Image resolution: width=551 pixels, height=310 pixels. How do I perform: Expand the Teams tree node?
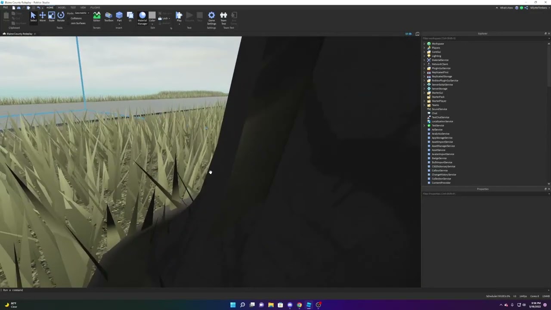(x=424, y=105)
